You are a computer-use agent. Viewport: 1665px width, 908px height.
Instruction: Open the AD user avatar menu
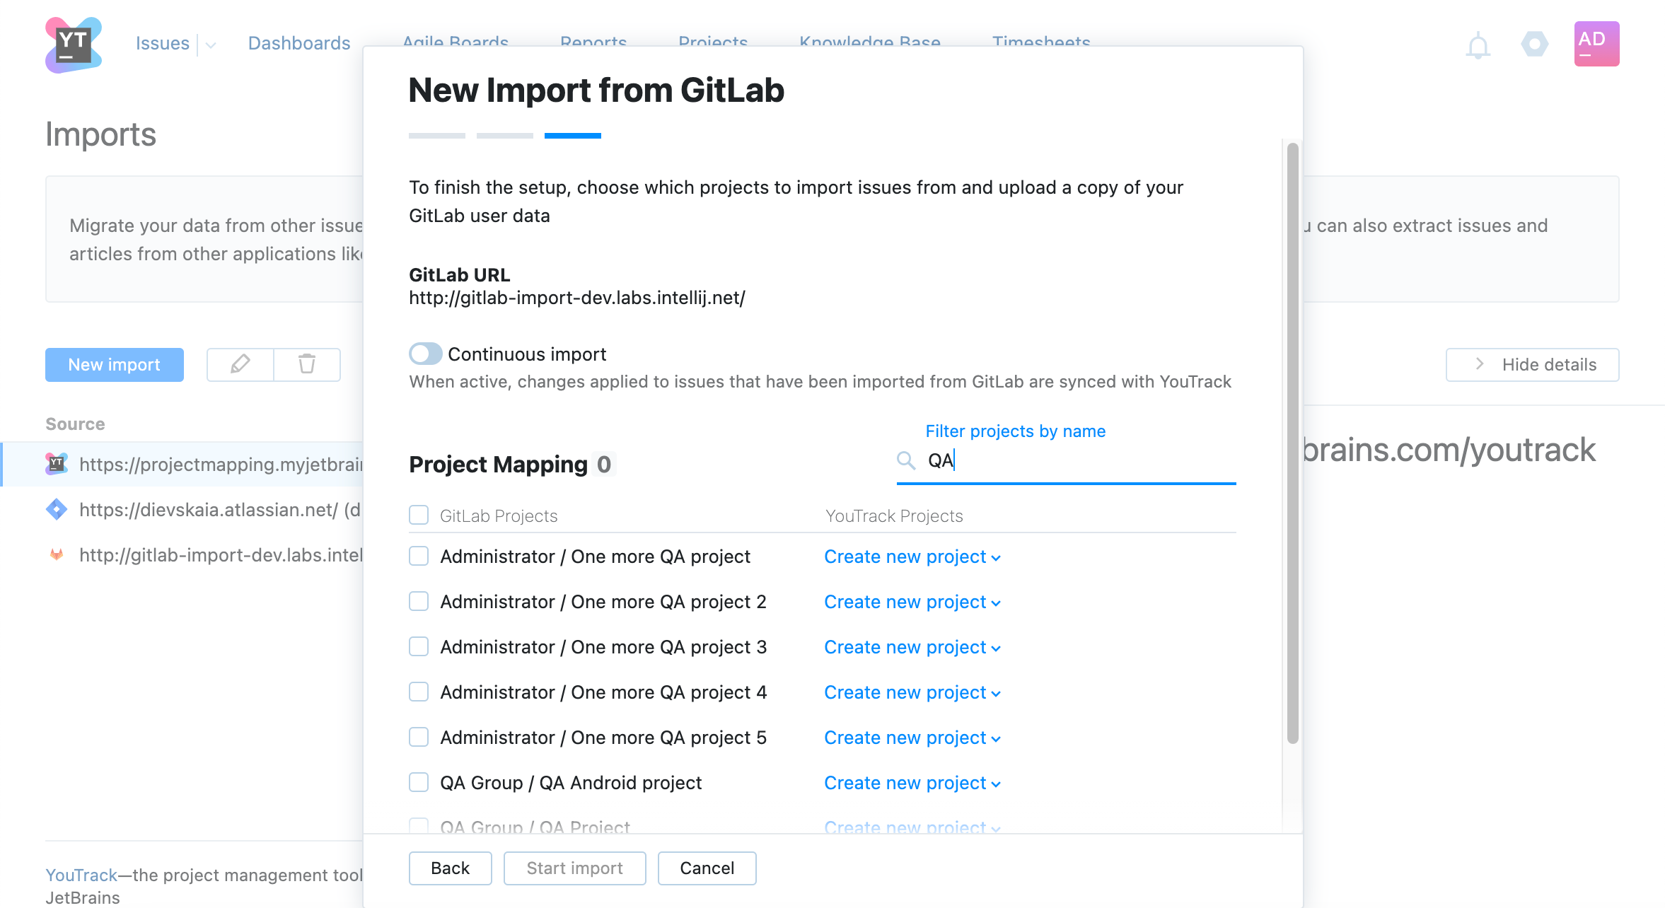pyautogui.click(x=1596, y=44)
